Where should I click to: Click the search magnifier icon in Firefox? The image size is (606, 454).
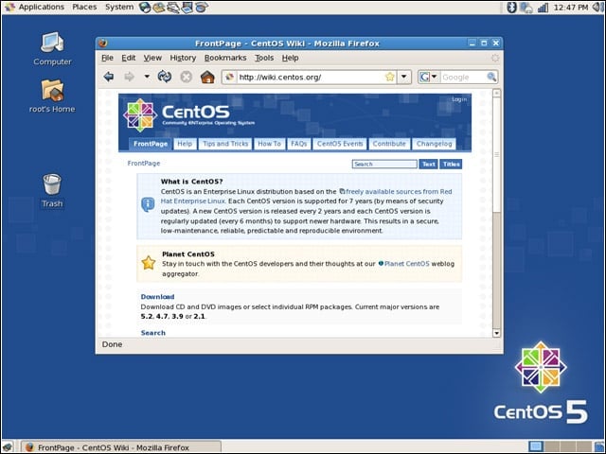click(x=491, y=77)
